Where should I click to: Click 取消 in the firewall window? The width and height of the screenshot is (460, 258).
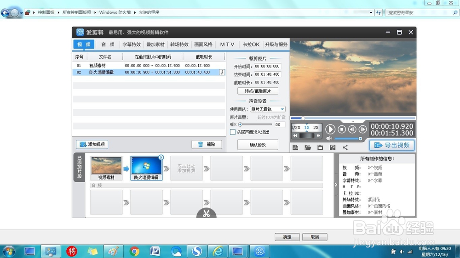click(315, 237)
